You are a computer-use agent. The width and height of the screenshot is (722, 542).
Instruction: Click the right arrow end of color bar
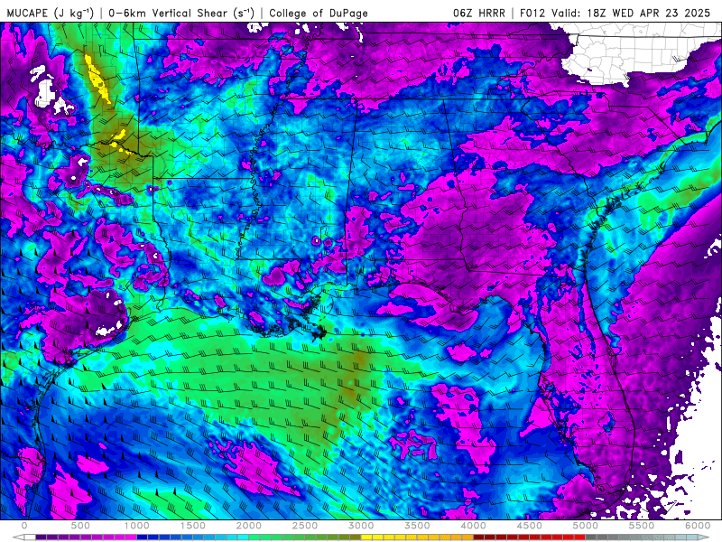coord(704,537)
